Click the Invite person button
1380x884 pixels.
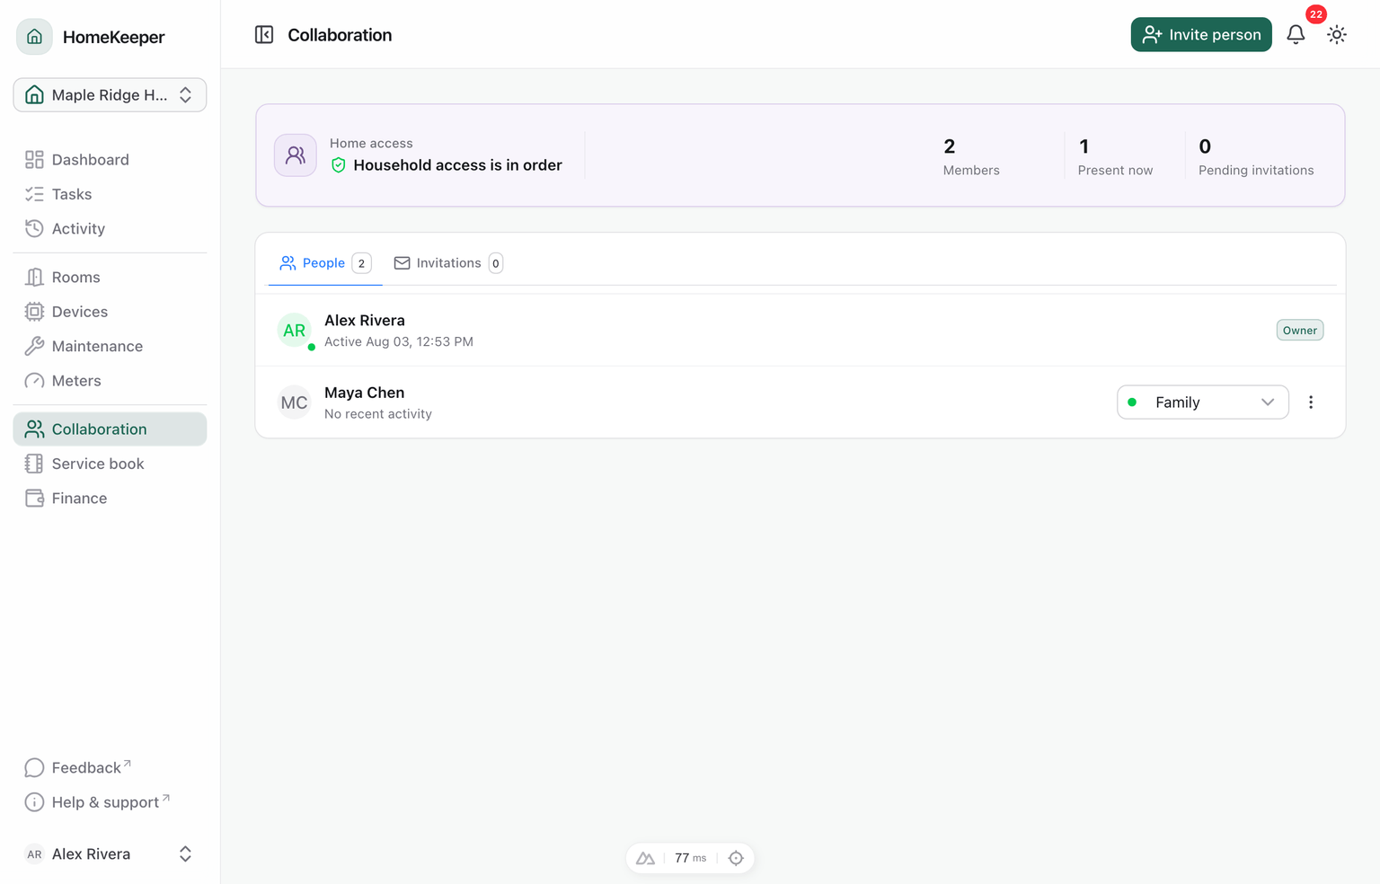(1201, 35)
